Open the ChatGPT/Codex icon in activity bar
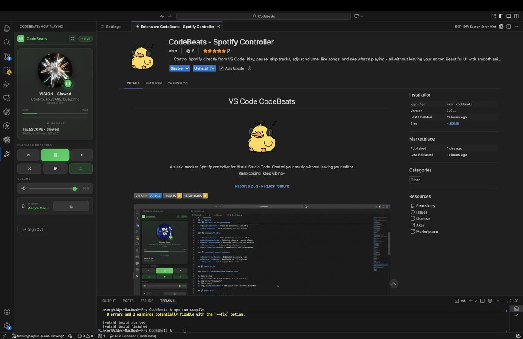 (7, 112)
